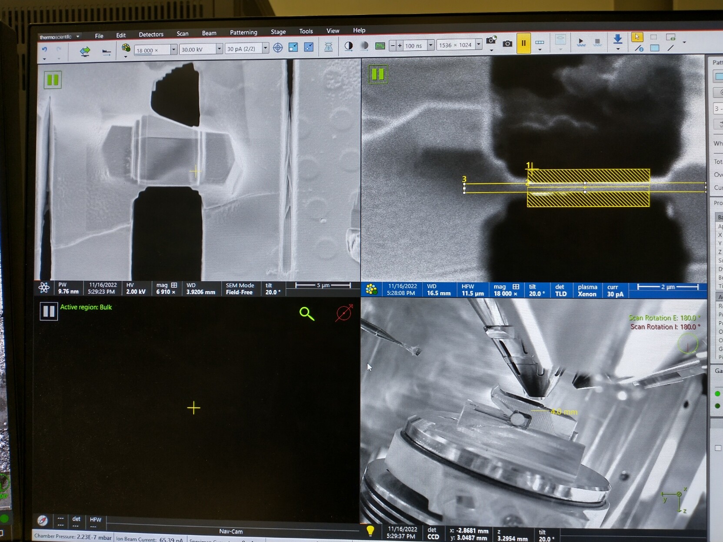Click the first blue link magnification icon

(x=293, y=47)
